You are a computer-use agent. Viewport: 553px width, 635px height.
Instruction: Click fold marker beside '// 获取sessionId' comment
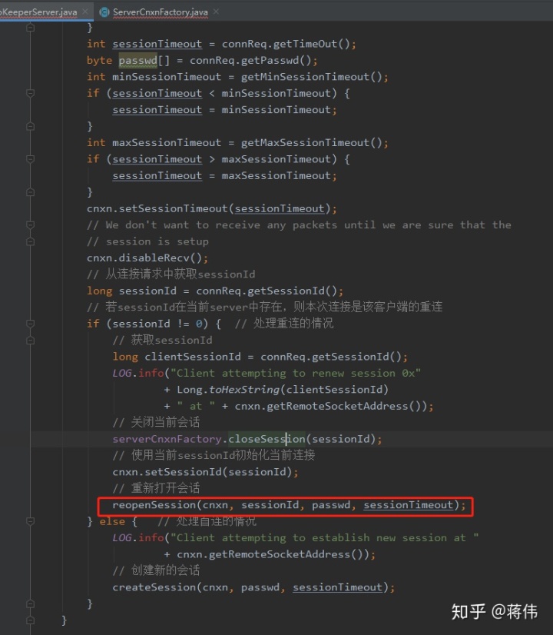pyautogui.click(x=31, y=340)
